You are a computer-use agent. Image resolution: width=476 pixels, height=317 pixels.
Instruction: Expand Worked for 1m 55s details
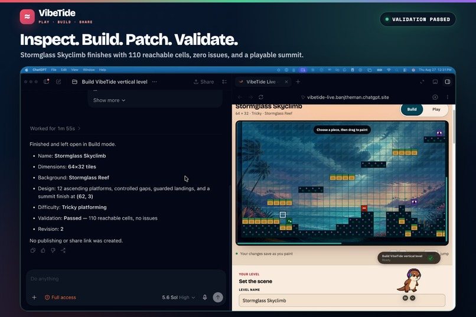[x=56, y=128]
